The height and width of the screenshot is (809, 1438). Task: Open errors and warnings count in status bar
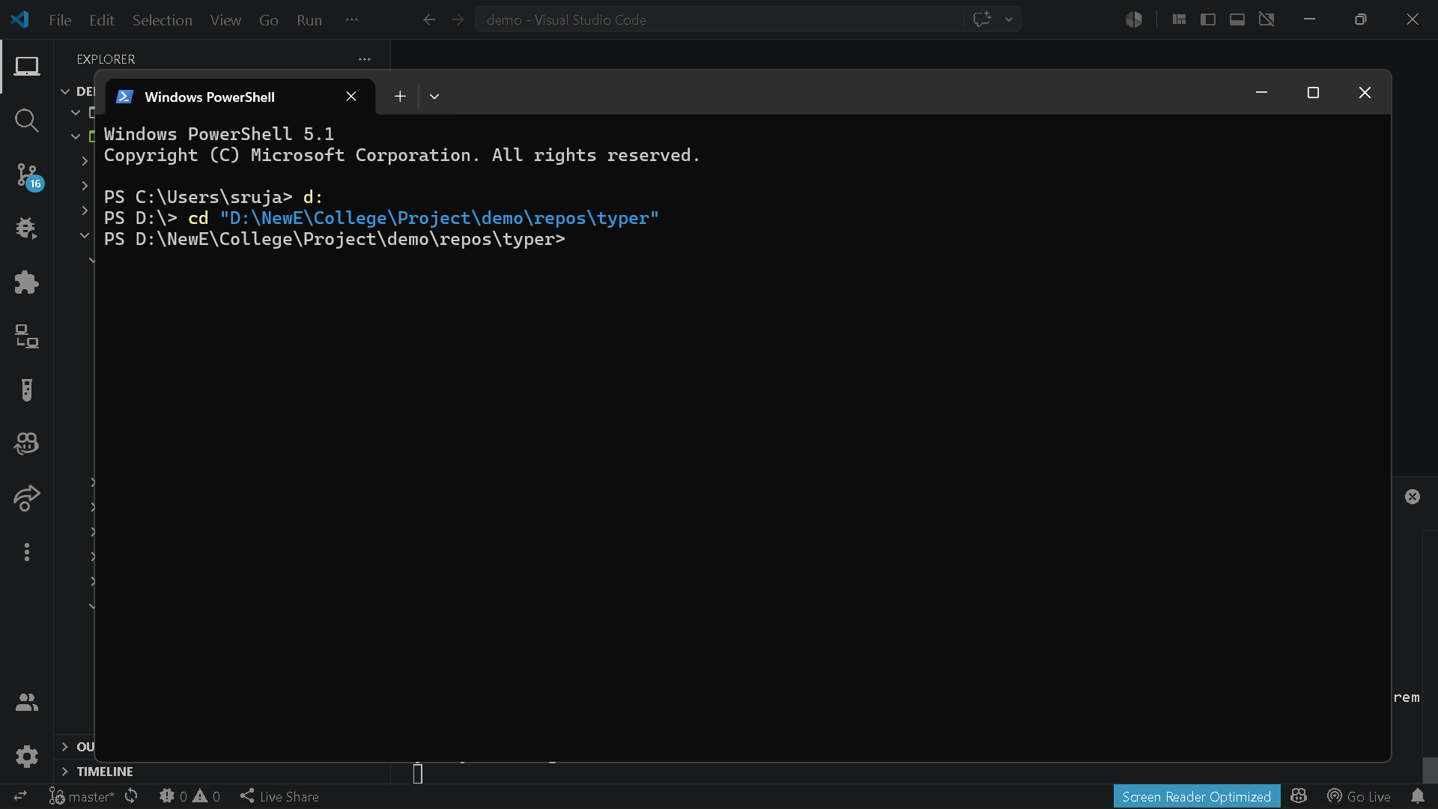coord(189,796)
